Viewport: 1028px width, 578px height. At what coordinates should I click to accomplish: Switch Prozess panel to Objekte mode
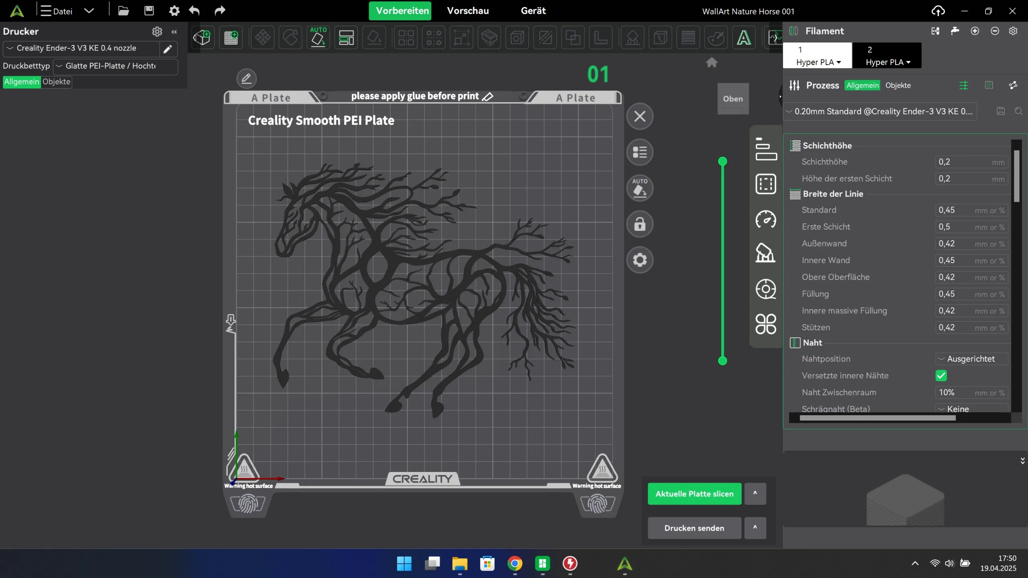898,85
